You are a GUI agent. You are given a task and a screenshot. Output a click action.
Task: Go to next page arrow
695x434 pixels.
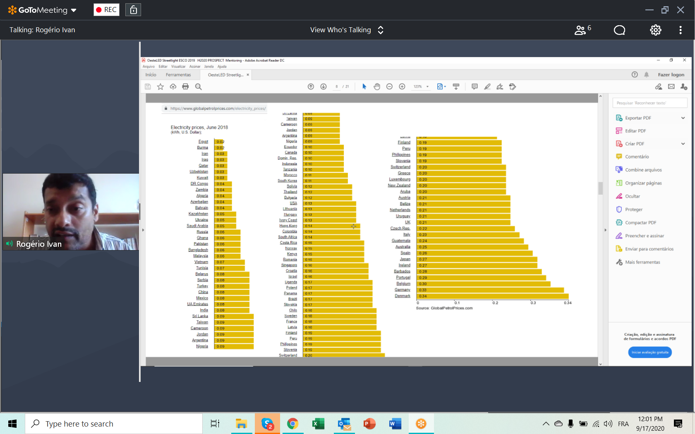coord(324,86)
